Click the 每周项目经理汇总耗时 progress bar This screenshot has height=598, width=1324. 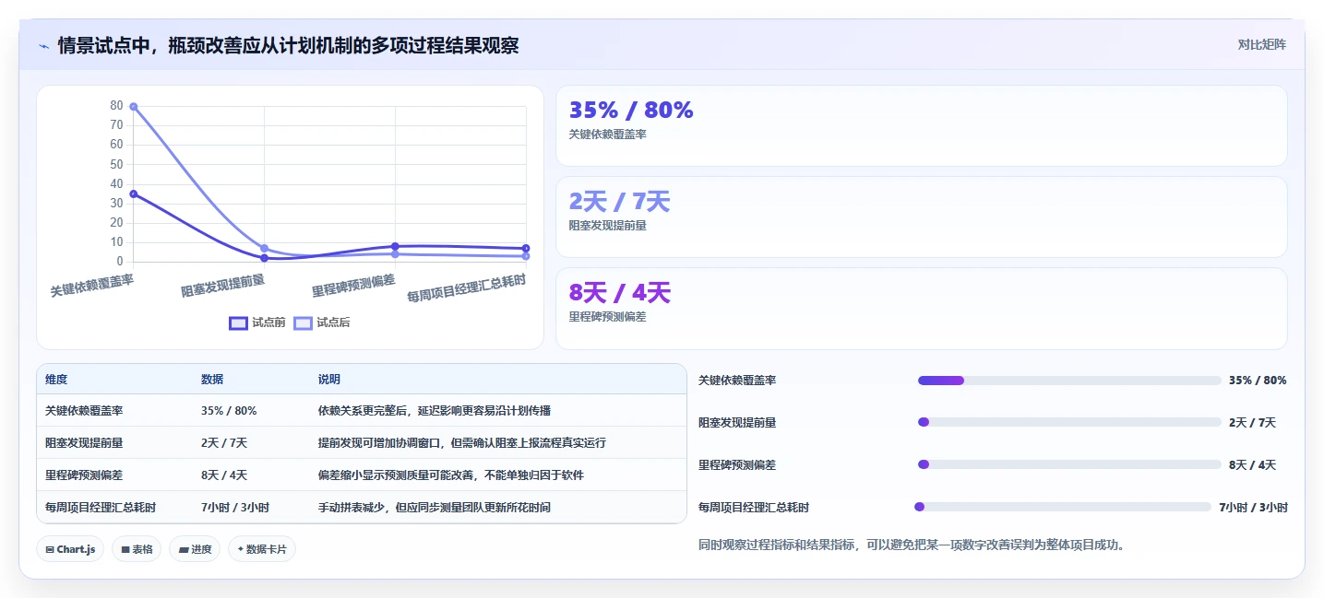[x=1064, y=507]
